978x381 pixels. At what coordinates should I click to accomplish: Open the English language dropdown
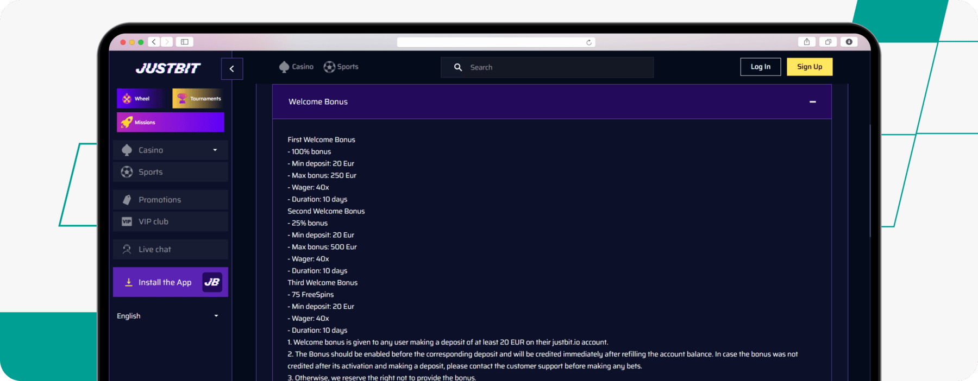tap(168, 316)
